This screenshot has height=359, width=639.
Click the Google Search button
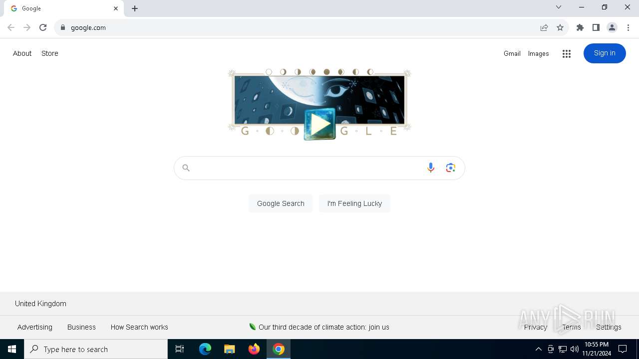coord(281,203)
